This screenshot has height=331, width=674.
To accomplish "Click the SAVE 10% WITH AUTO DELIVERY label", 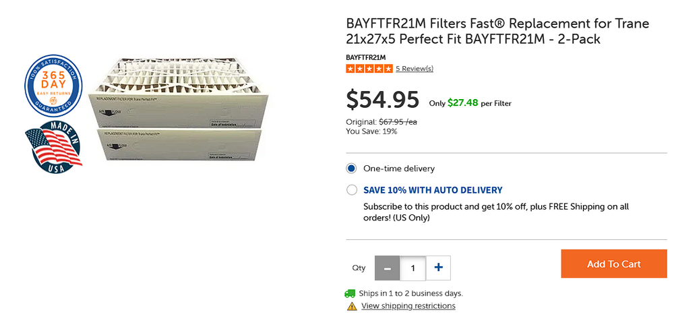I will click(433, 190).
